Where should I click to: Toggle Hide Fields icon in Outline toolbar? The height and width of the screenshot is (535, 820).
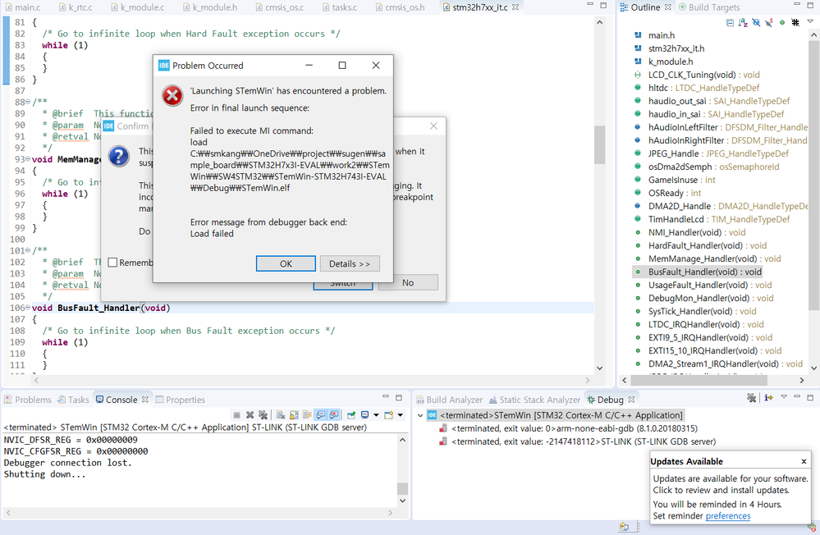tap(756, 22)
